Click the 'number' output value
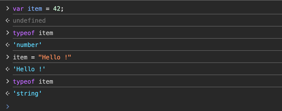 [27, 45]
